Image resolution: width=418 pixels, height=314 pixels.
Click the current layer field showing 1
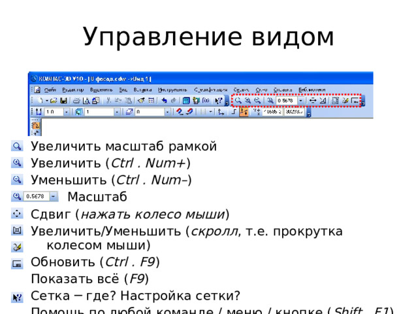pyautogui.click(x=99, y=112)
